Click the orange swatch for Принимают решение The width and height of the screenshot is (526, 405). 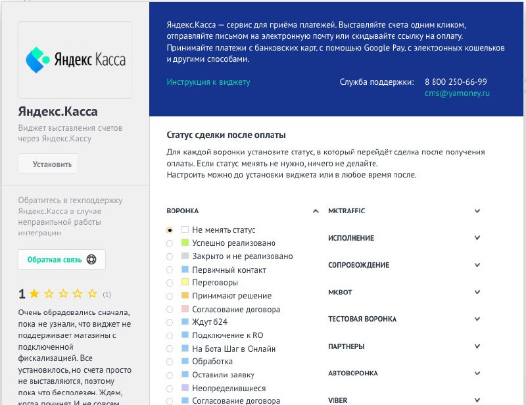tap(185, 295)
